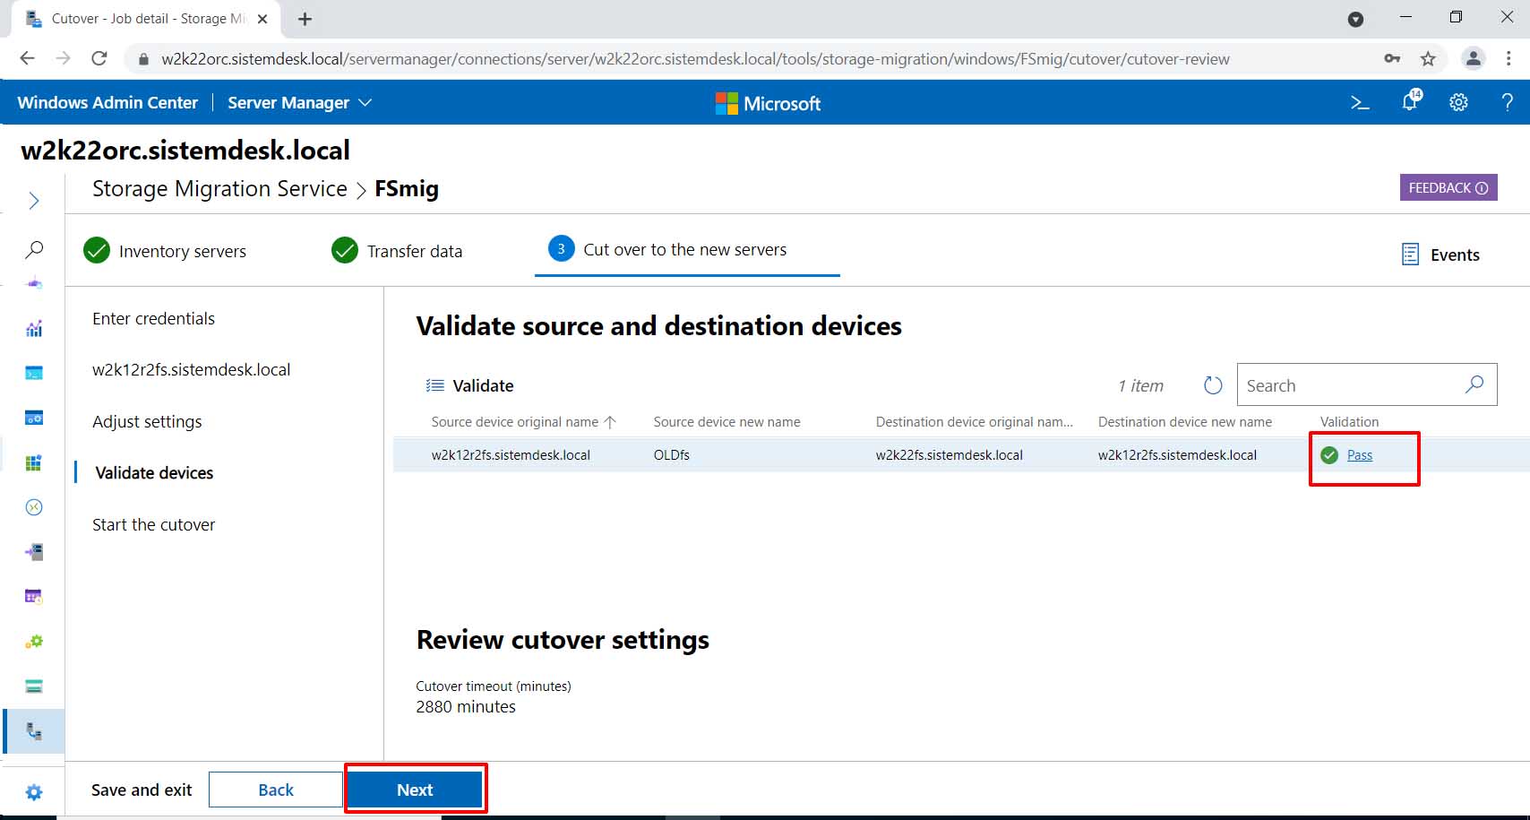Click the w2k22fs.sistemdesk.local cell
This screenshot has width=1530, height=820.
(950, 455)
